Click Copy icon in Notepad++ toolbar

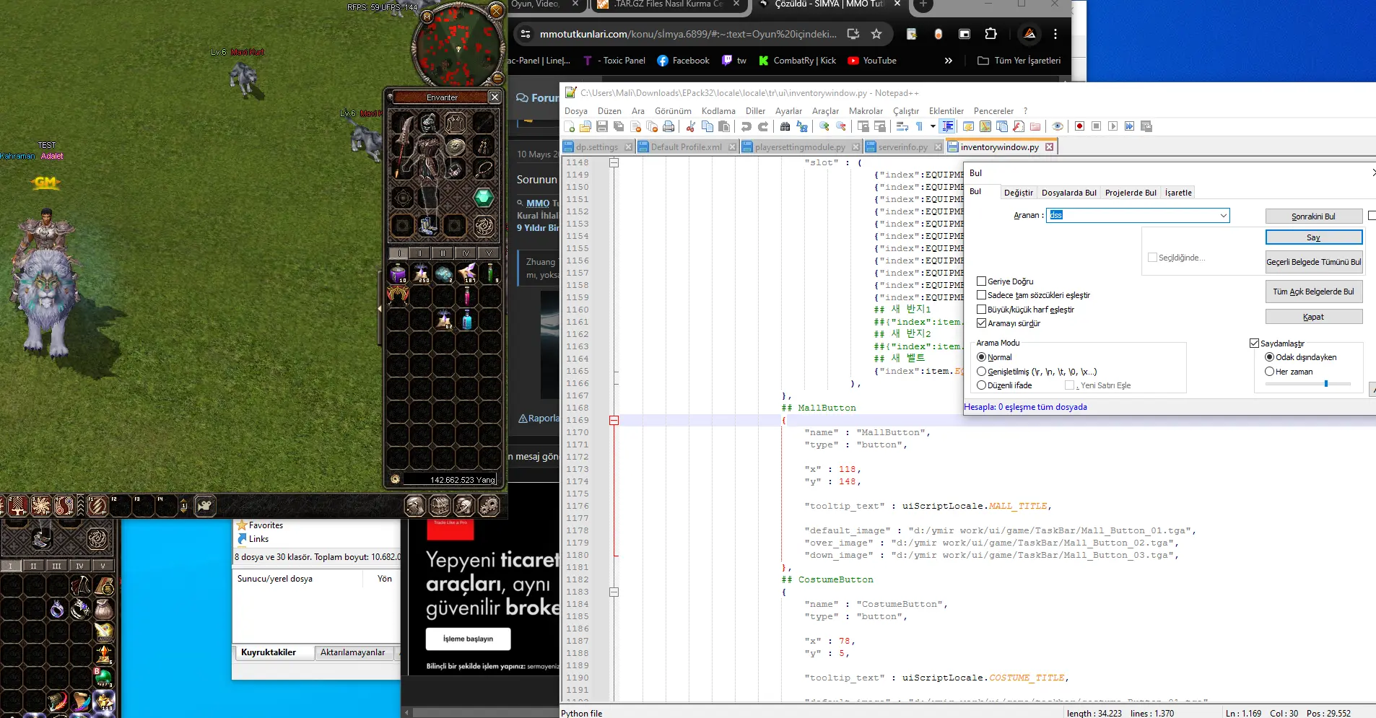click(x=707, y=126)
